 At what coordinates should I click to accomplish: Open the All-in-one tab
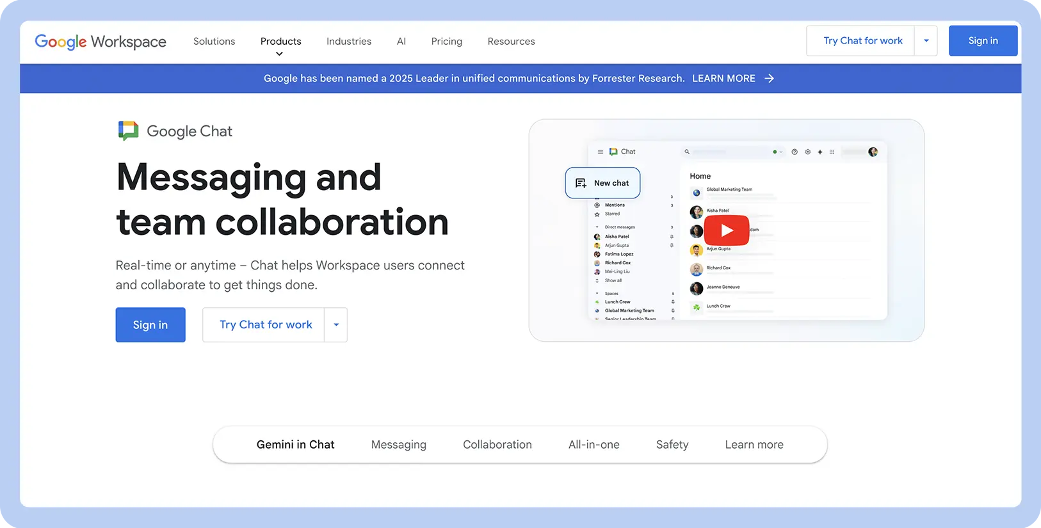pos(593,444)
